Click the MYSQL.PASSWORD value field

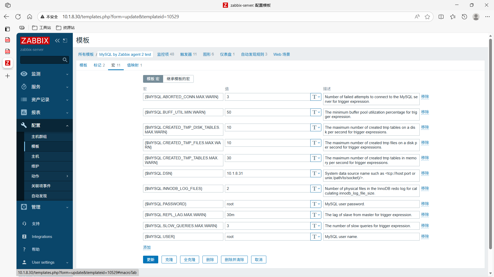coord(268,204)
